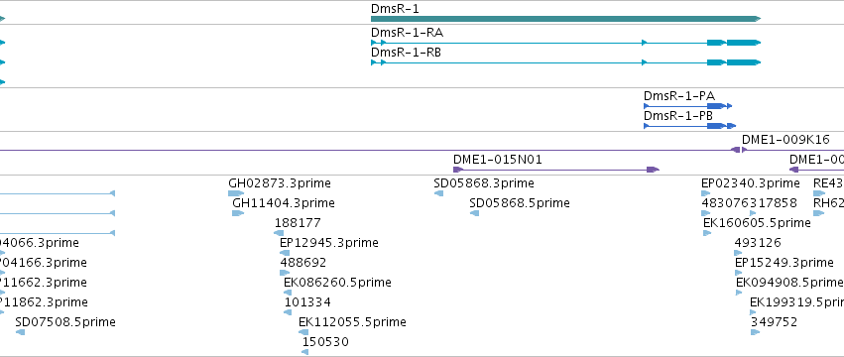The height and width of the screenshot is (357, 844).
Task: Click the SD07508.5prime arrow marker
Action: 20,332
